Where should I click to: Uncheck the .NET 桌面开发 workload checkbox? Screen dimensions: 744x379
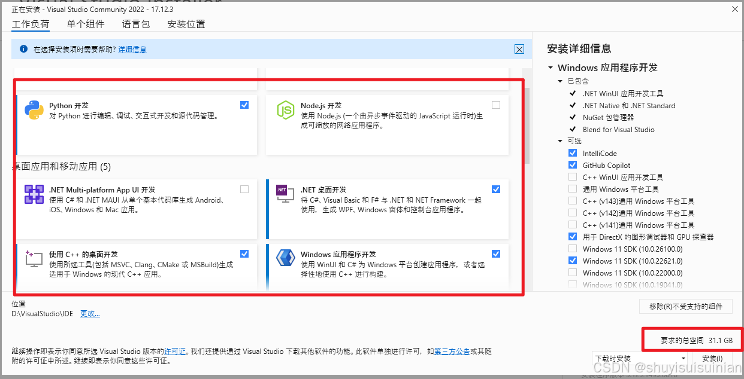(x=496, y=189)
